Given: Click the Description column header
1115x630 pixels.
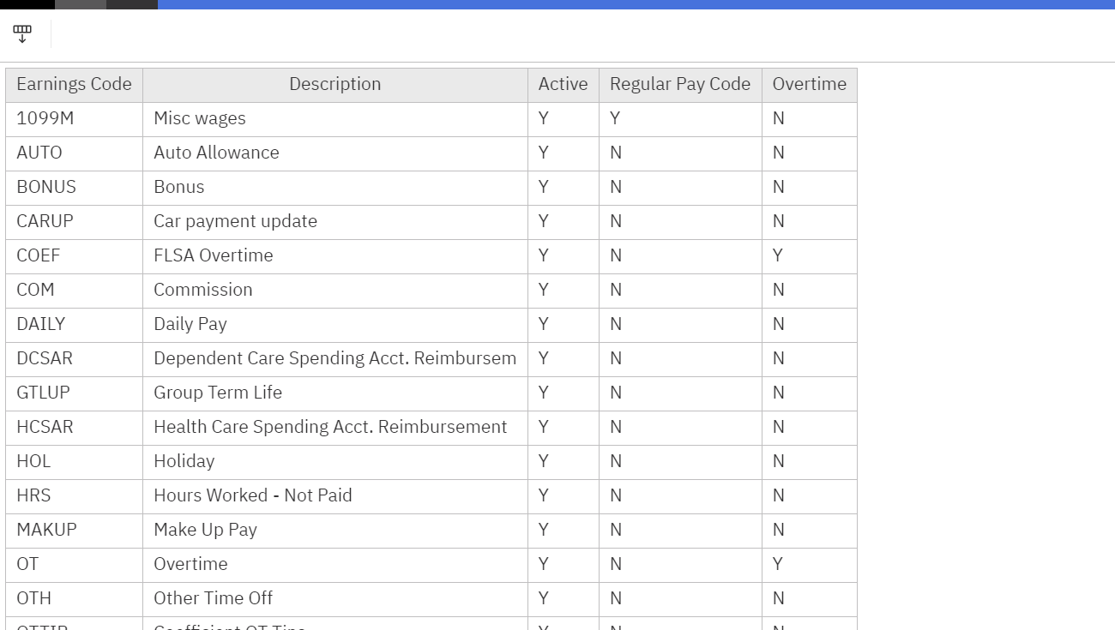Looking at the screenshot, I should click(x=335, y=85).
